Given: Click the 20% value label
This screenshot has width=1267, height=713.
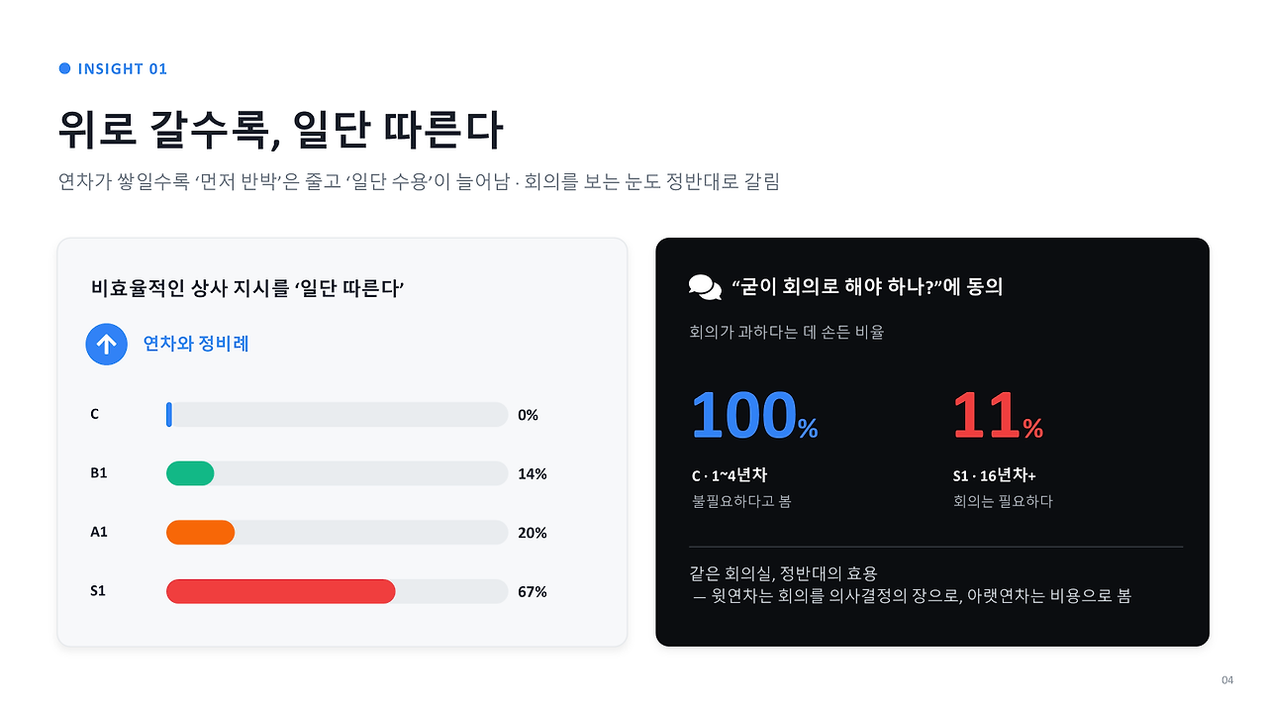Looking at the screenshot, I should point(533,533).
